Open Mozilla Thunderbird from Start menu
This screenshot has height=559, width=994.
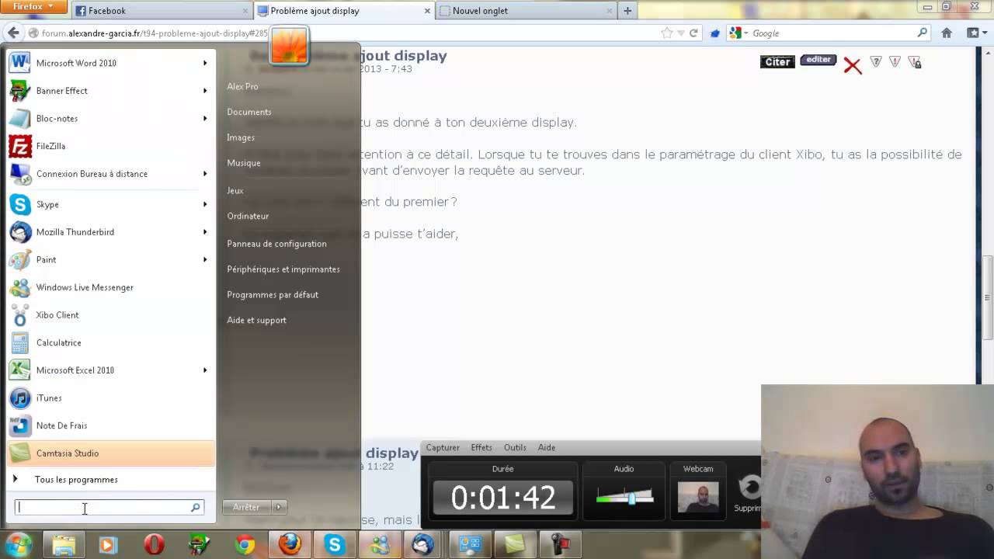[110, 232]
